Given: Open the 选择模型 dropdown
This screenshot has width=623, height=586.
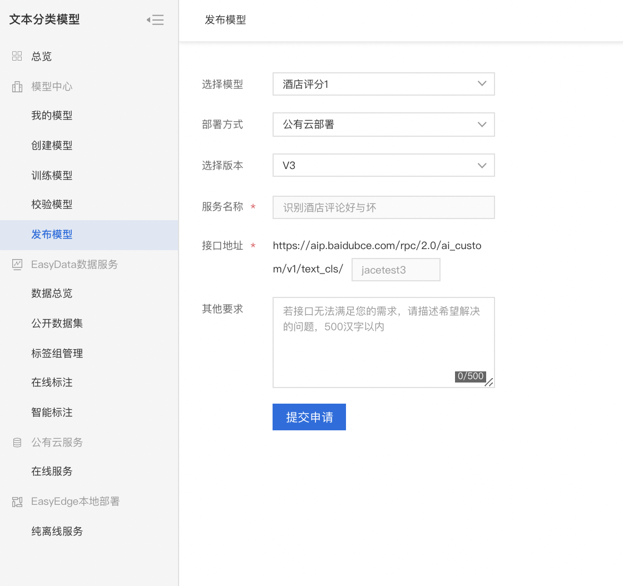Looking at the screenshot, I should 383,85.
